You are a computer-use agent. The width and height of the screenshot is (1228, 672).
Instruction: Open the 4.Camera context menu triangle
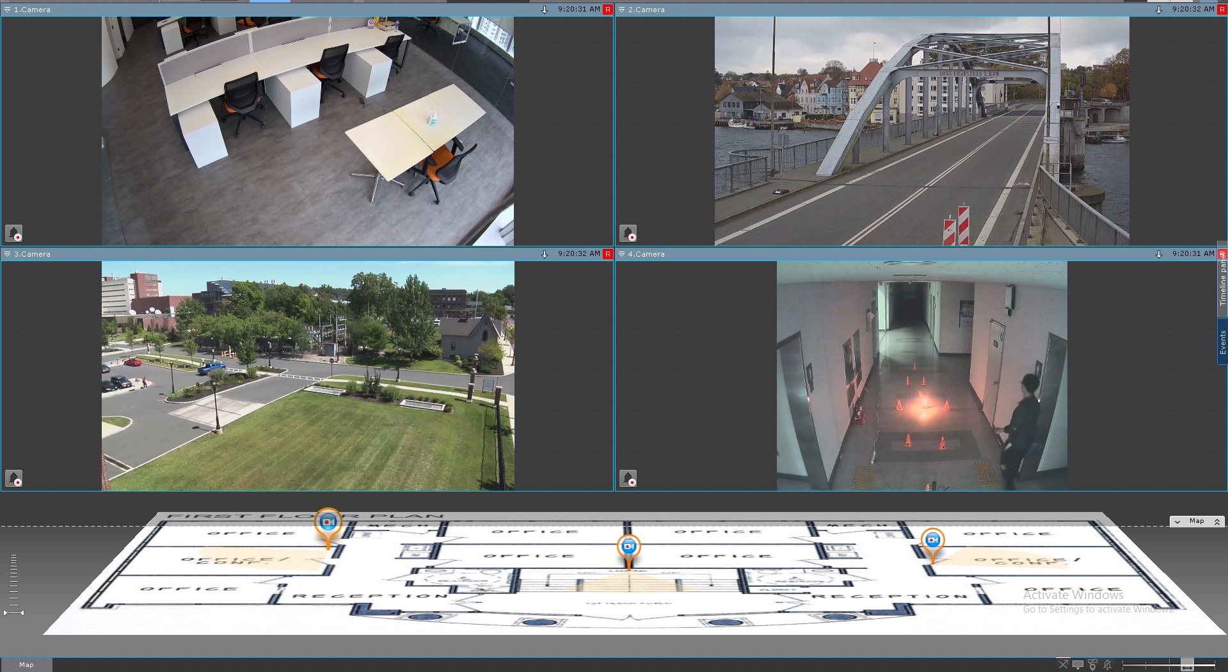(x=621, y=254)
